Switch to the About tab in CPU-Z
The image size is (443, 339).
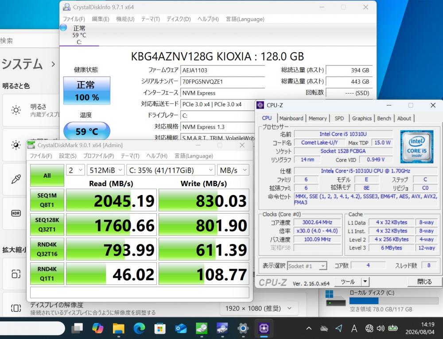pyautogui.click(x=404, y=118)
